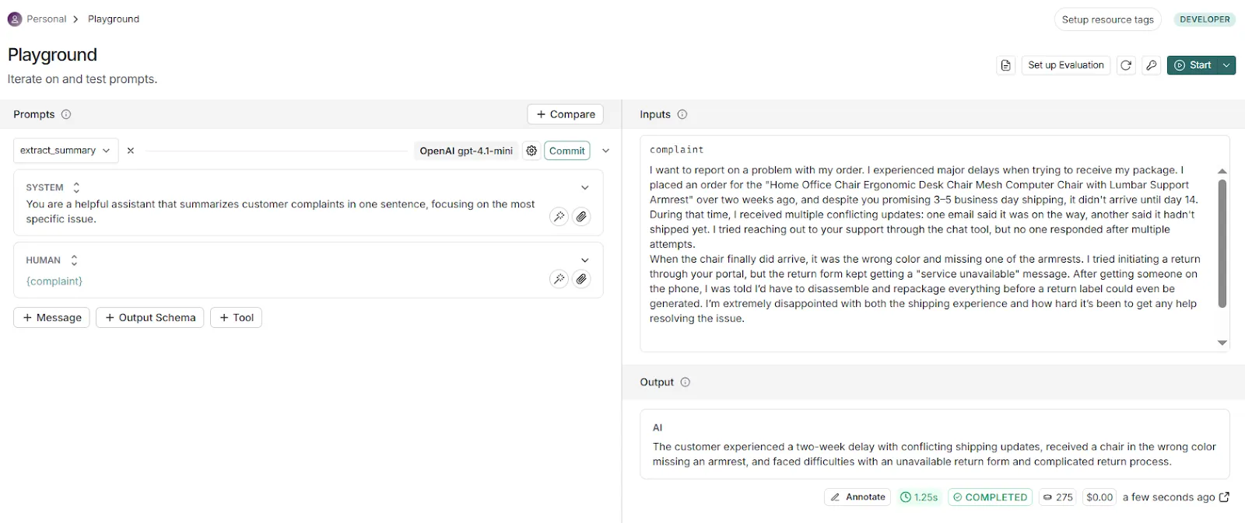This screenshot has width=1245, height=523.
Task: Click the Commit button
Action: (x=566, y=151)
